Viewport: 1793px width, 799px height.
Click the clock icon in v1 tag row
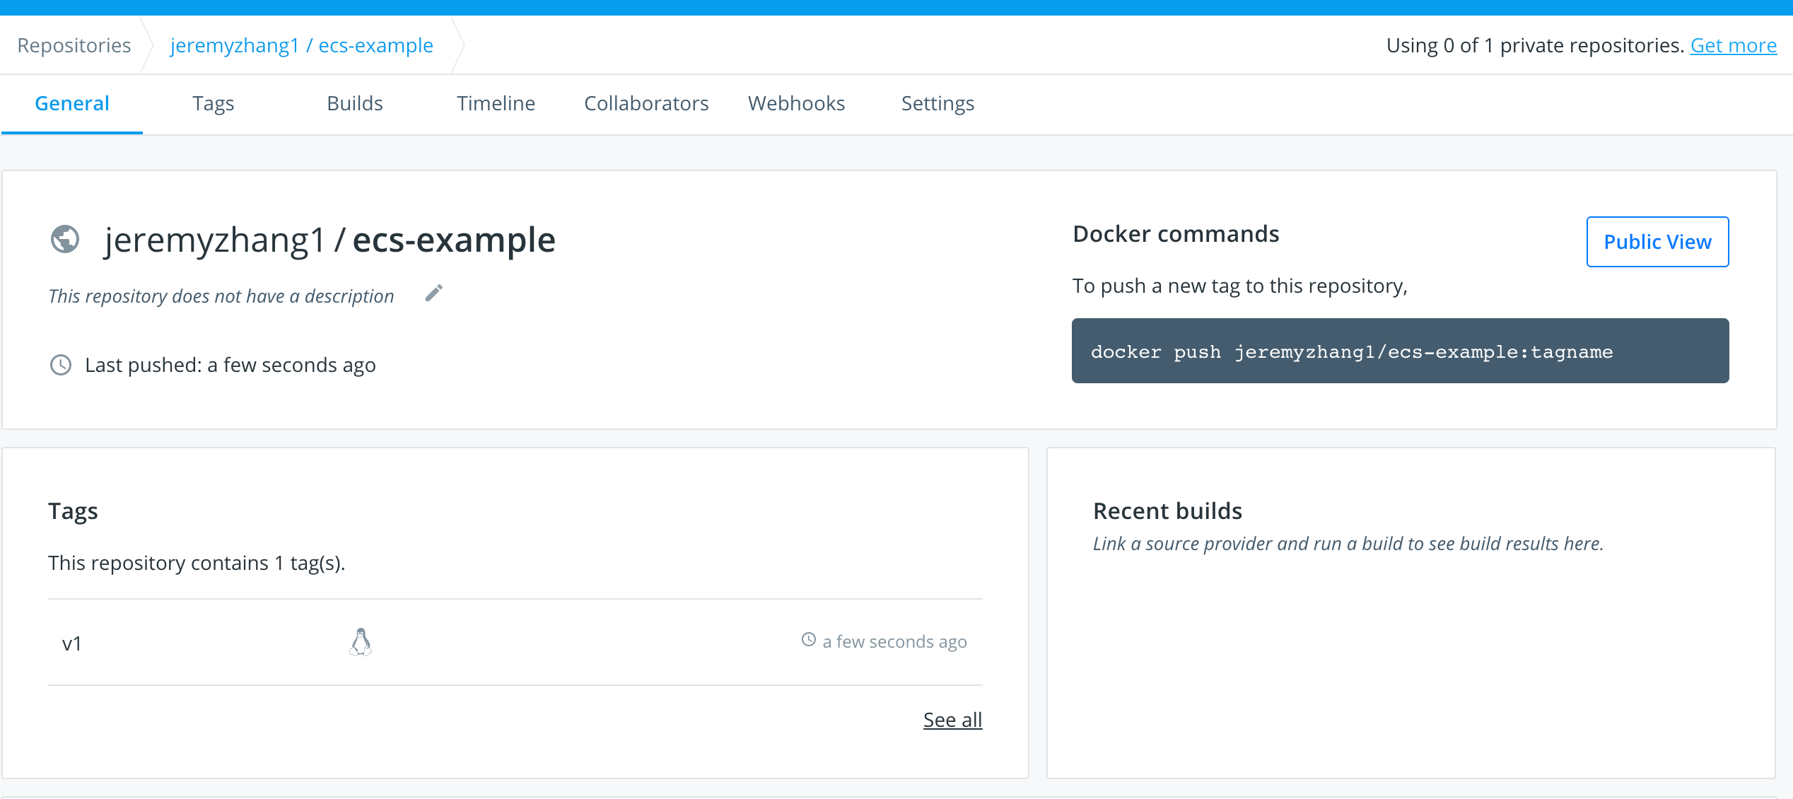pyautogui.click(x=809, y=640)
